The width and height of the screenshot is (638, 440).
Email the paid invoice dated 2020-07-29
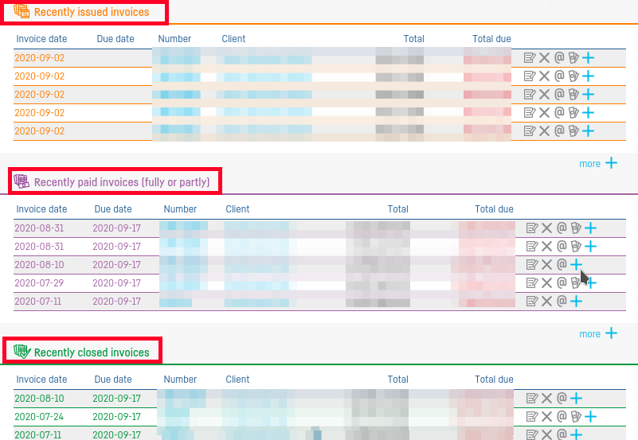562,282
